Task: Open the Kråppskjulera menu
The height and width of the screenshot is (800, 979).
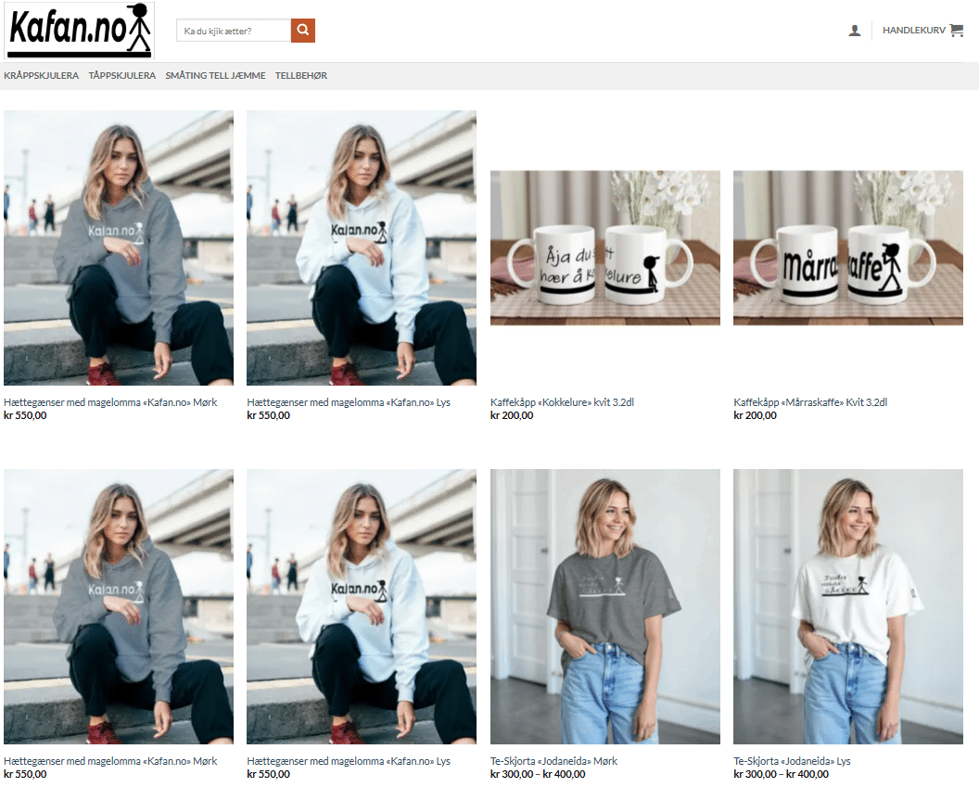Action: pos(41,76)
